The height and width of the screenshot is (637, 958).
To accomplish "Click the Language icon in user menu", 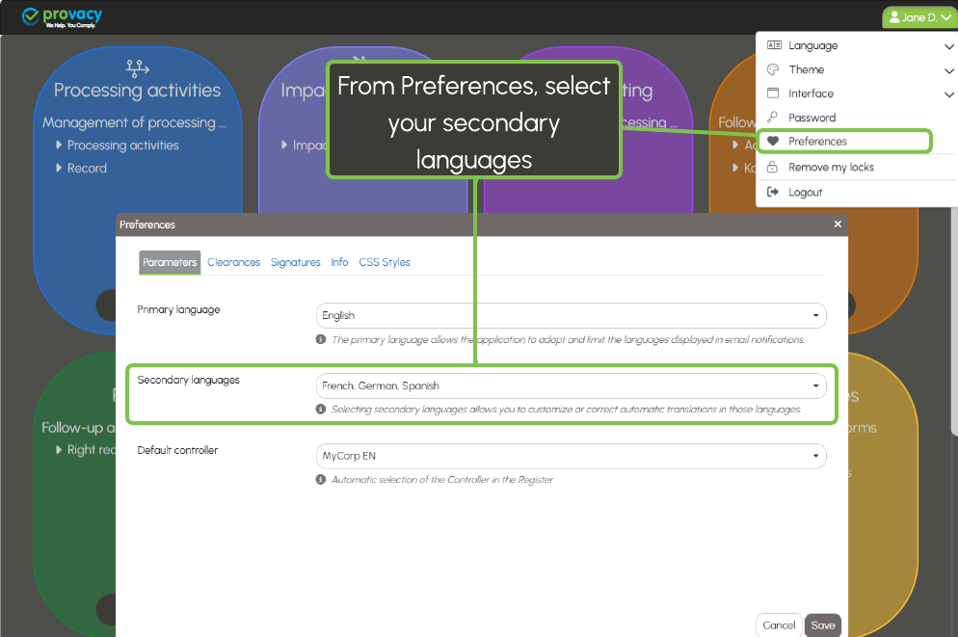I will click(772, 45).
